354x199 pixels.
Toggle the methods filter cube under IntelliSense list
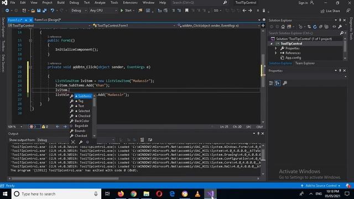point(87,142)
